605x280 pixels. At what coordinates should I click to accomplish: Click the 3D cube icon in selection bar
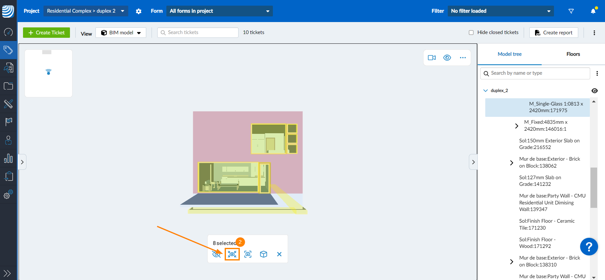tap(263, 254)
